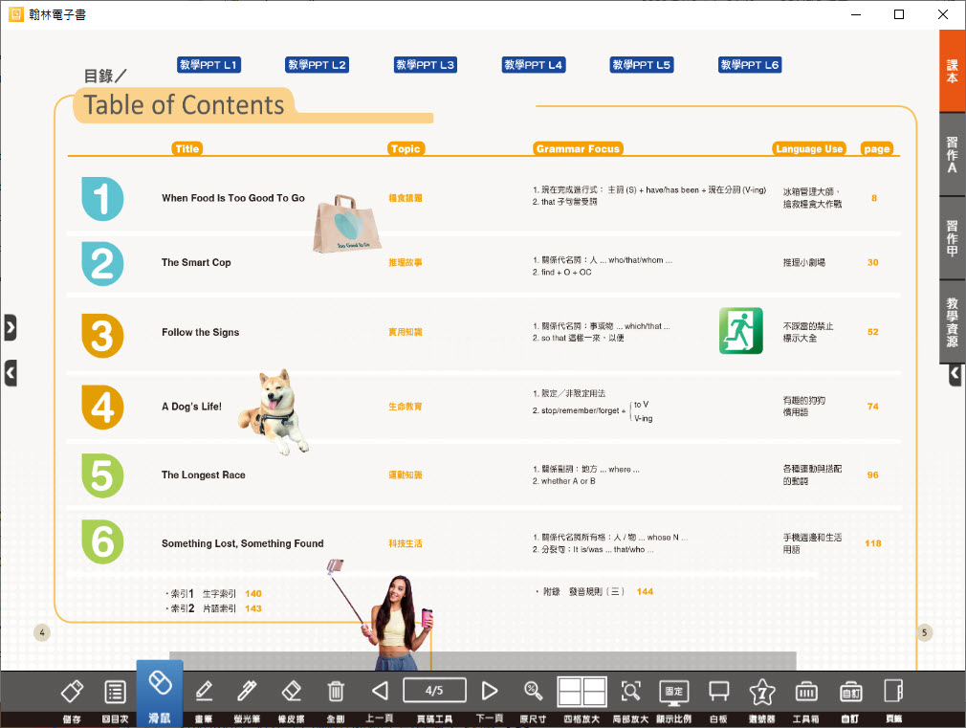Click the 4/5 page number field
Screen dimensions: 966x728
(x=434, y=690)
